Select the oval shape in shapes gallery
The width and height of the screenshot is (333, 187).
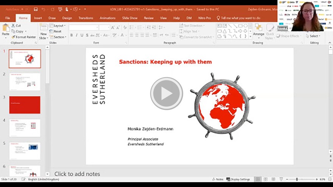click(x=246, y=26)
